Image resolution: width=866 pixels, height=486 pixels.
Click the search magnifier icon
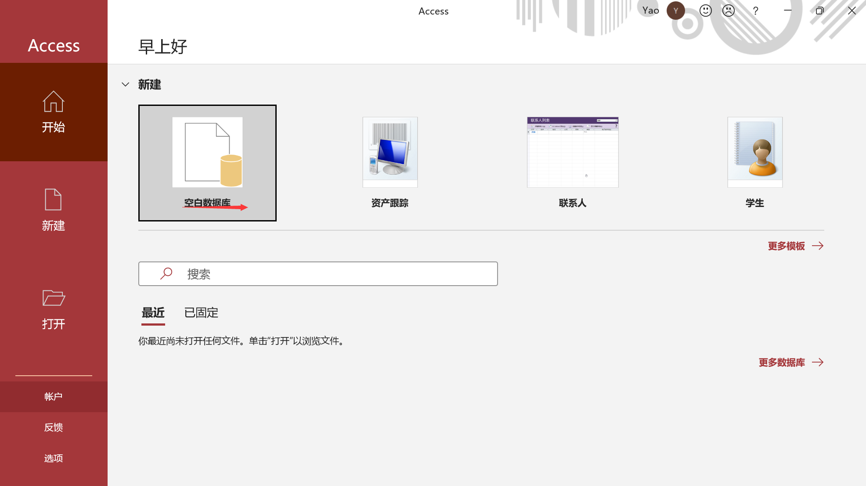click(x=166, y=274)
